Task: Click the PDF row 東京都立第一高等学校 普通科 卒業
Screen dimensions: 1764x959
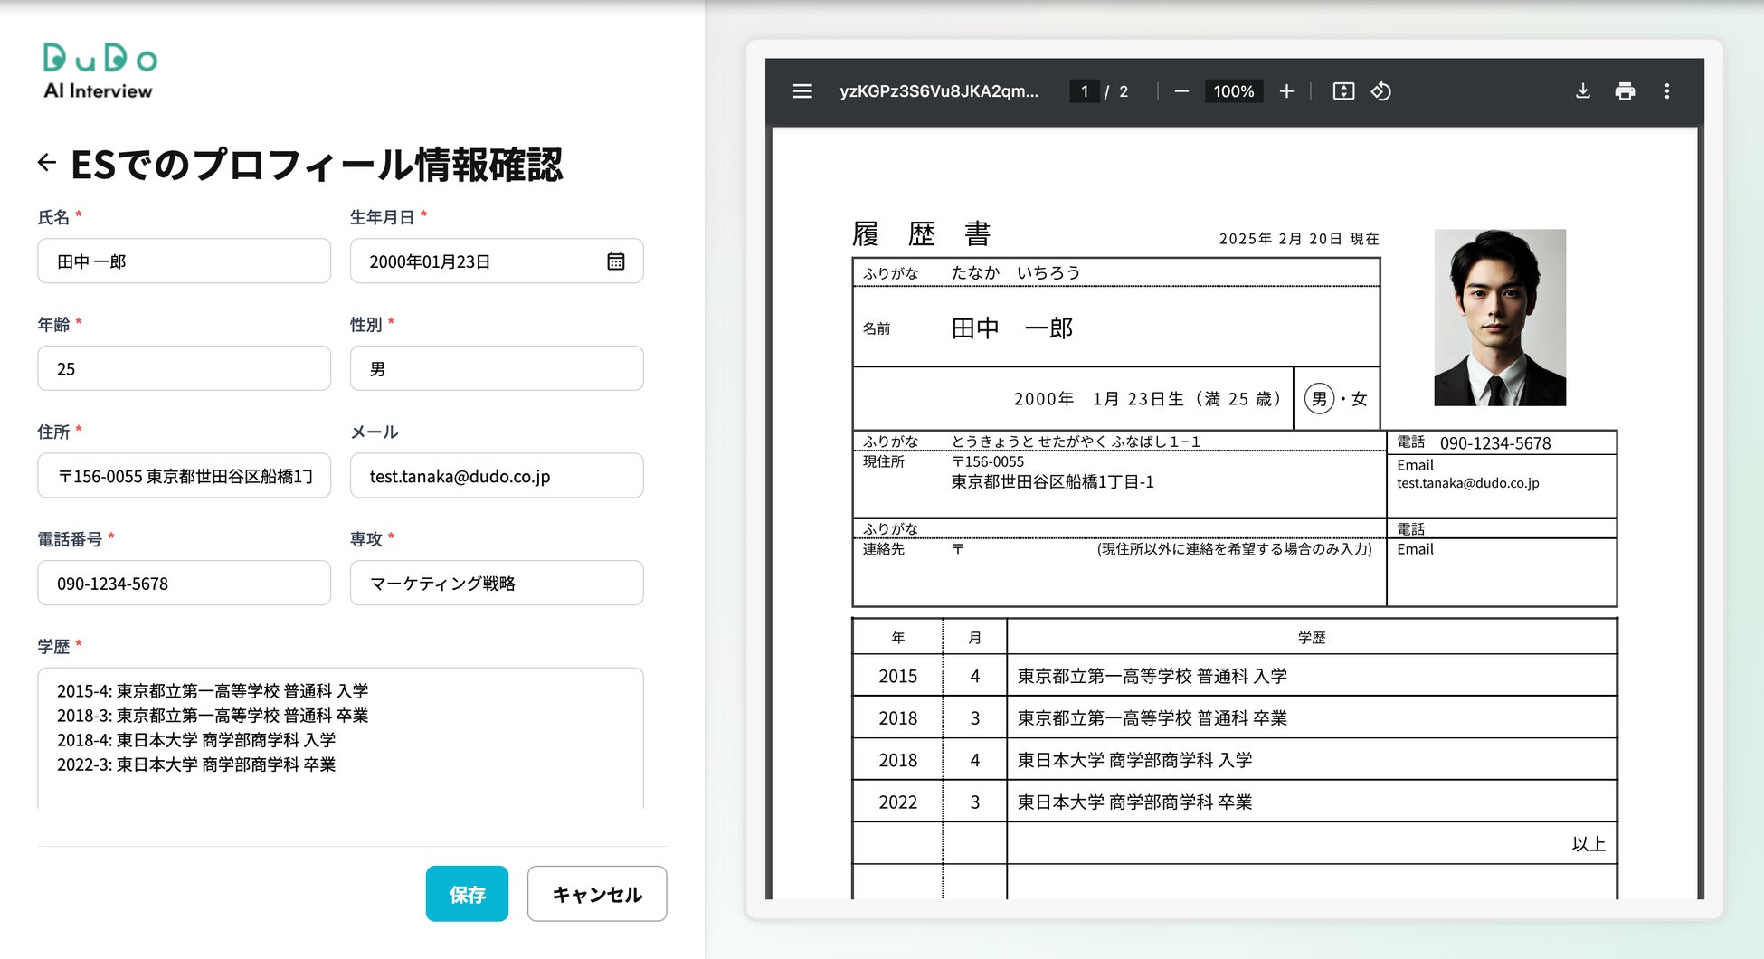Action: pyautogui.click(x=1152, y=718)
